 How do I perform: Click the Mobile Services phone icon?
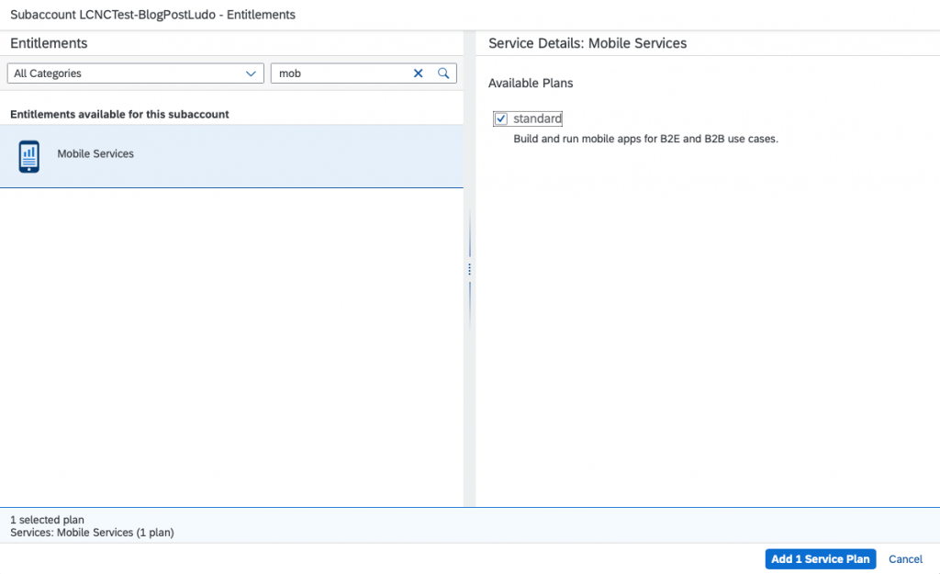[x=28, y=156]
